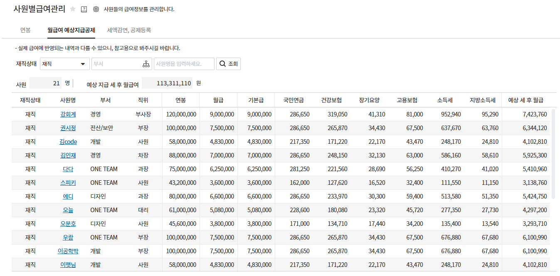Open employee 강회계 link
The width and height of the screenshot is (560, 276).
coord(68,114)
